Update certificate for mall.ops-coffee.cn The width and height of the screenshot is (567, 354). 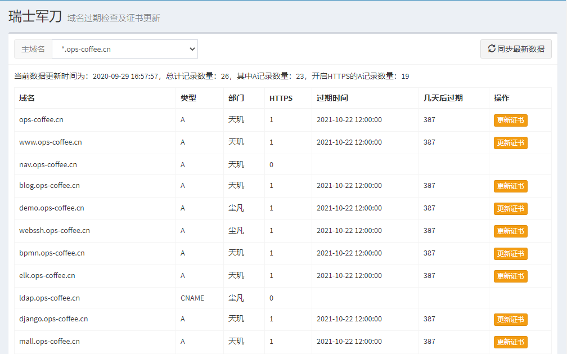click(x=510, y=342)
